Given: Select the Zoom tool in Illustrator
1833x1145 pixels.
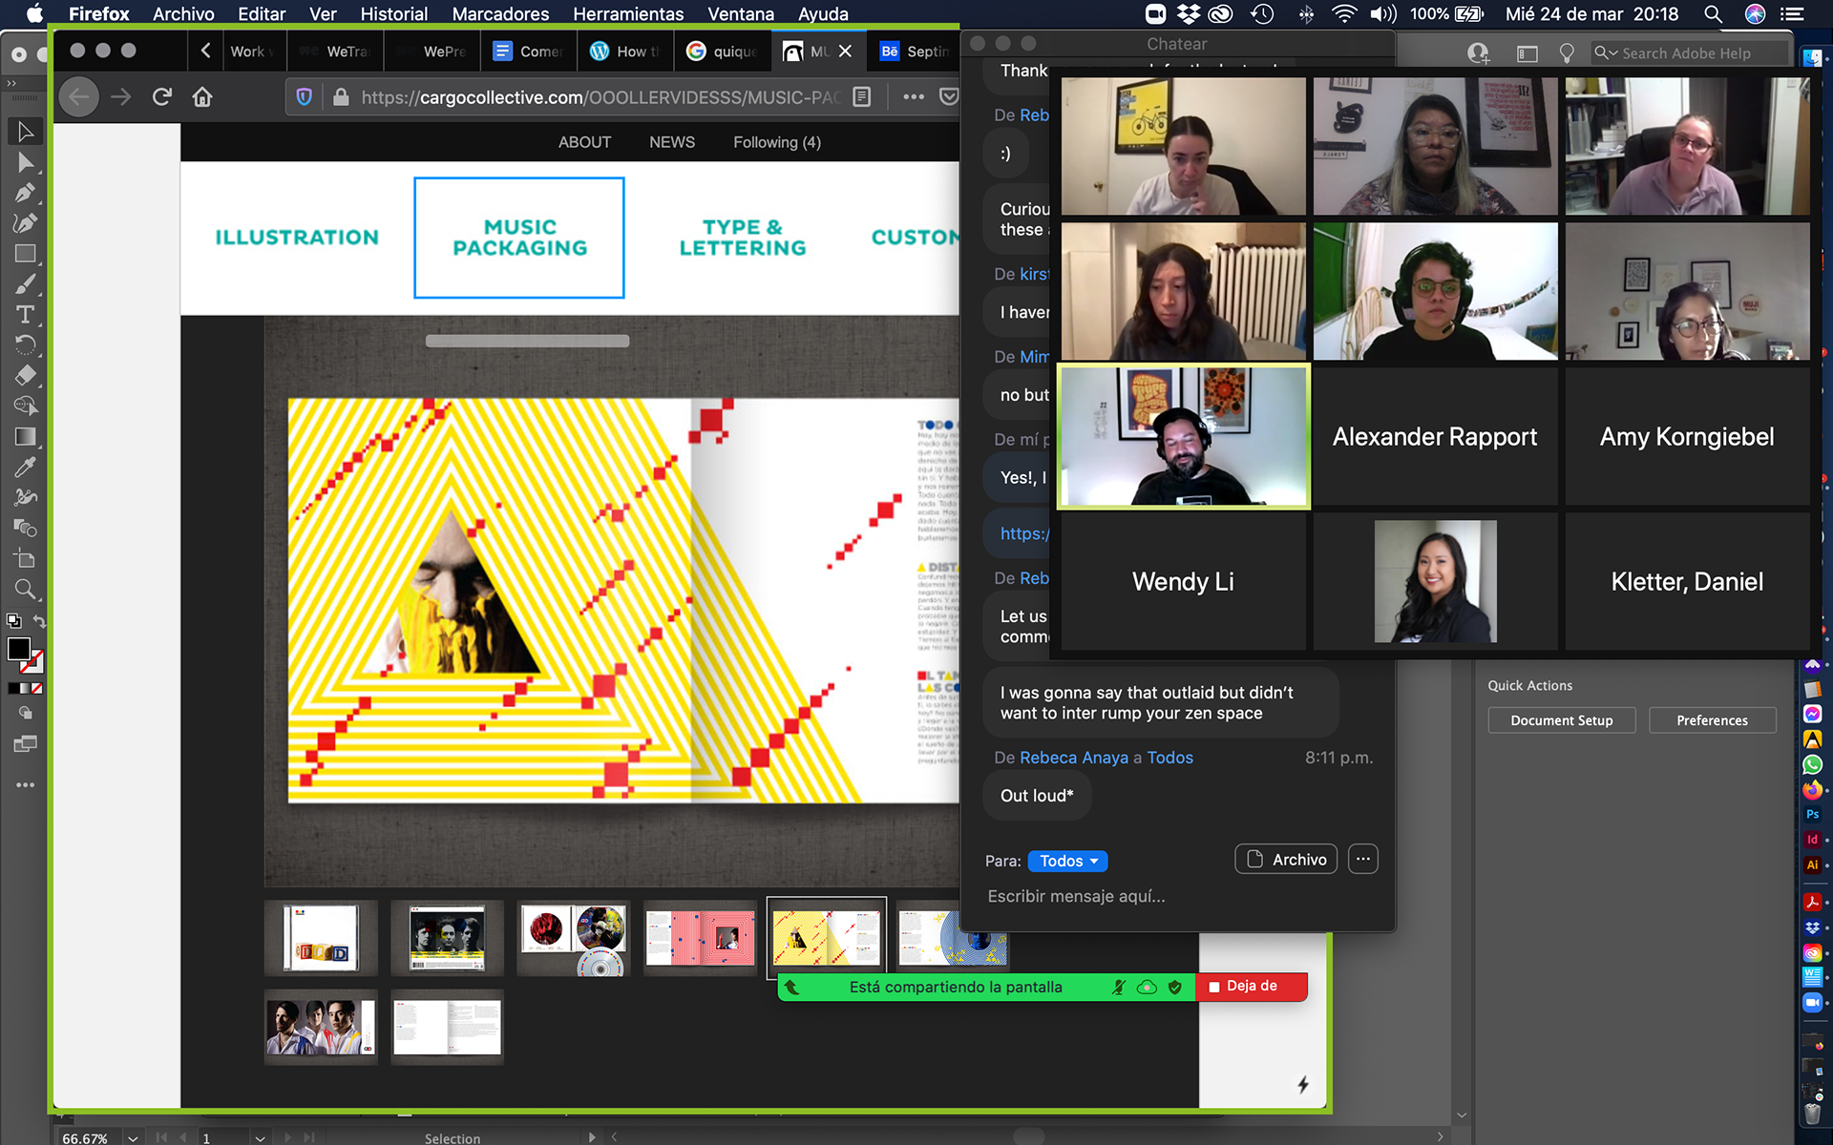Looking at the screenshot, I should (x=25, y=589).
